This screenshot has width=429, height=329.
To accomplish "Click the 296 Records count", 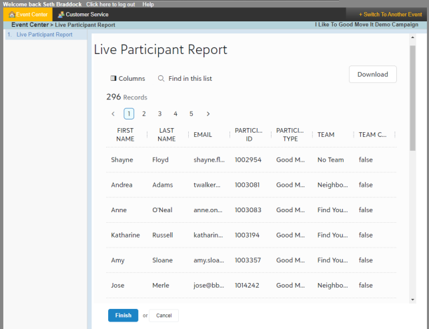I will click(x=127, y=97).
